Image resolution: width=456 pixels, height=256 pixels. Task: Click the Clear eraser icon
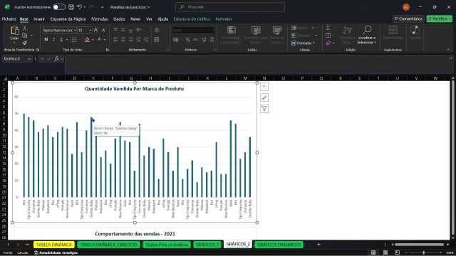click(328, 43)
